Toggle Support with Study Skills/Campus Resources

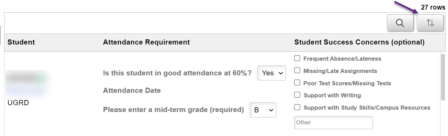point(297,107)
